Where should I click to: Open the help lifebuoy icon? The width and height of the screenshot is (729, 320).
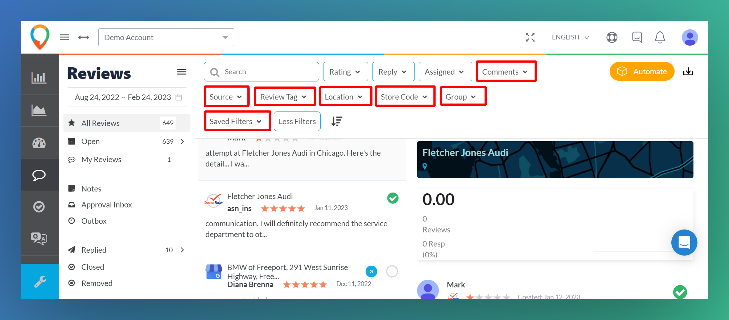click(612, 37)
